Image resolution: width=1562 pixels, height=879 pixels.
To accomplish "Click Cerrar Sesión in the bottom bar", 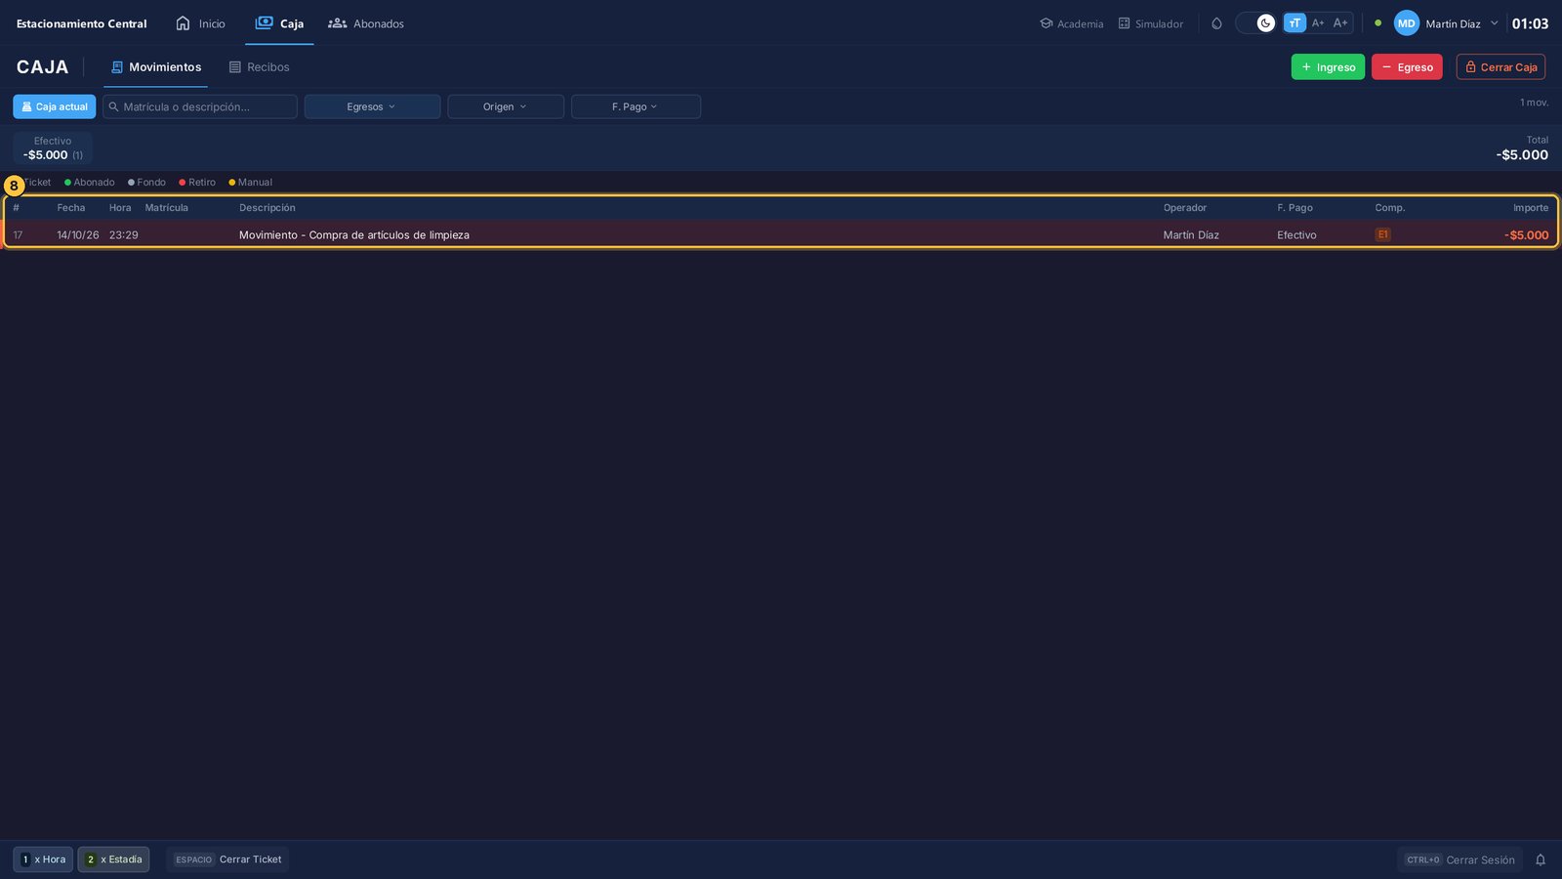I will (x=1460, y=859).
